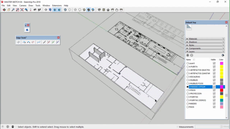Make PISOS the active layer
This screenshot has width=230, height=129.
click(x=188, y=107)
